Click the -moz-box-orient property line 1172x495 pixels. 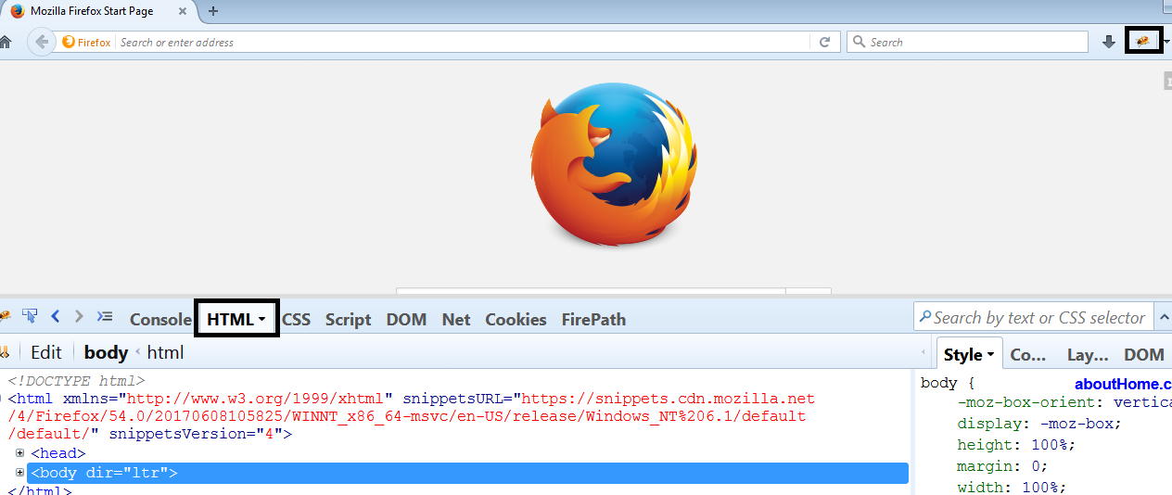point(1064,403)
